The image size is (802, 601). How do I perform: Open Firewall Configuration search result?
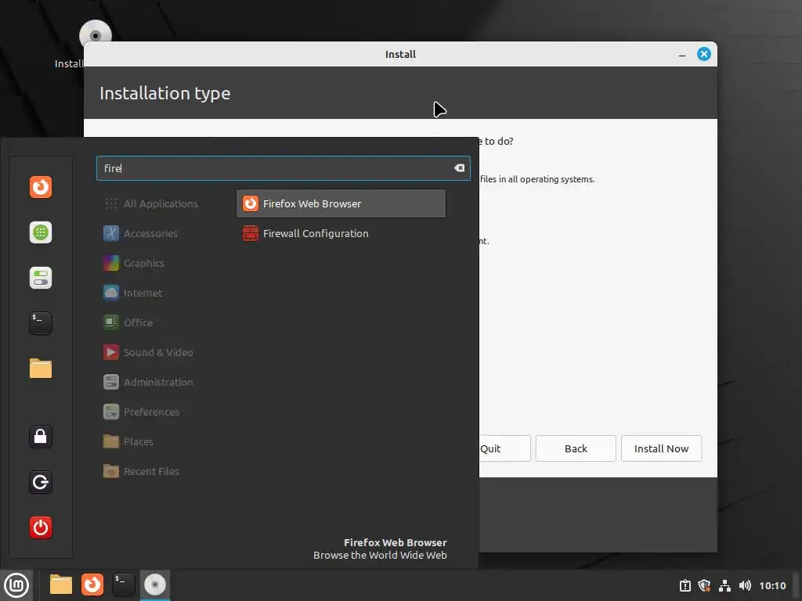point(341,233)
